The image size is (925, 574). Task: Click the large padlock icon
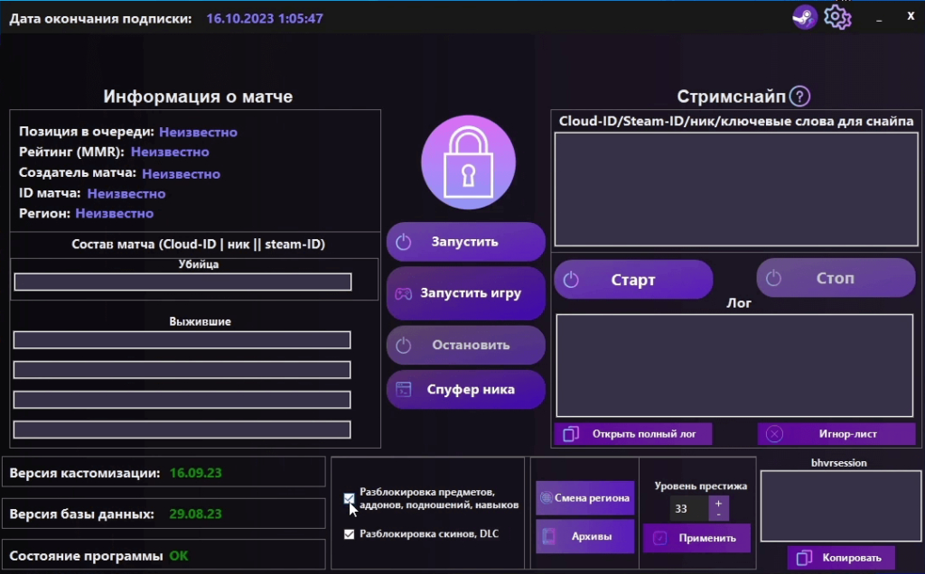pyautogui.click(x=468, y=163)
